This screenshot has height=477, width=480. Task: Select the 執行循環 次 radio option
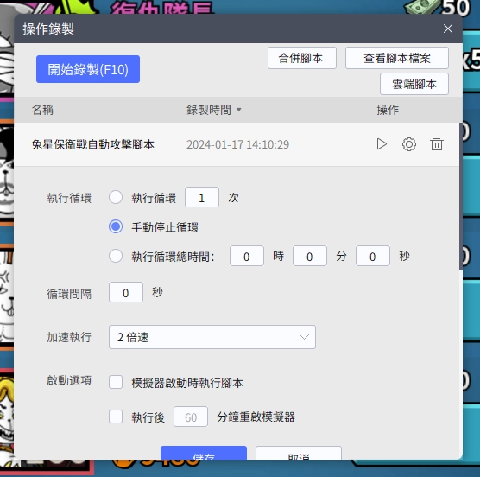tap(116, 197)
